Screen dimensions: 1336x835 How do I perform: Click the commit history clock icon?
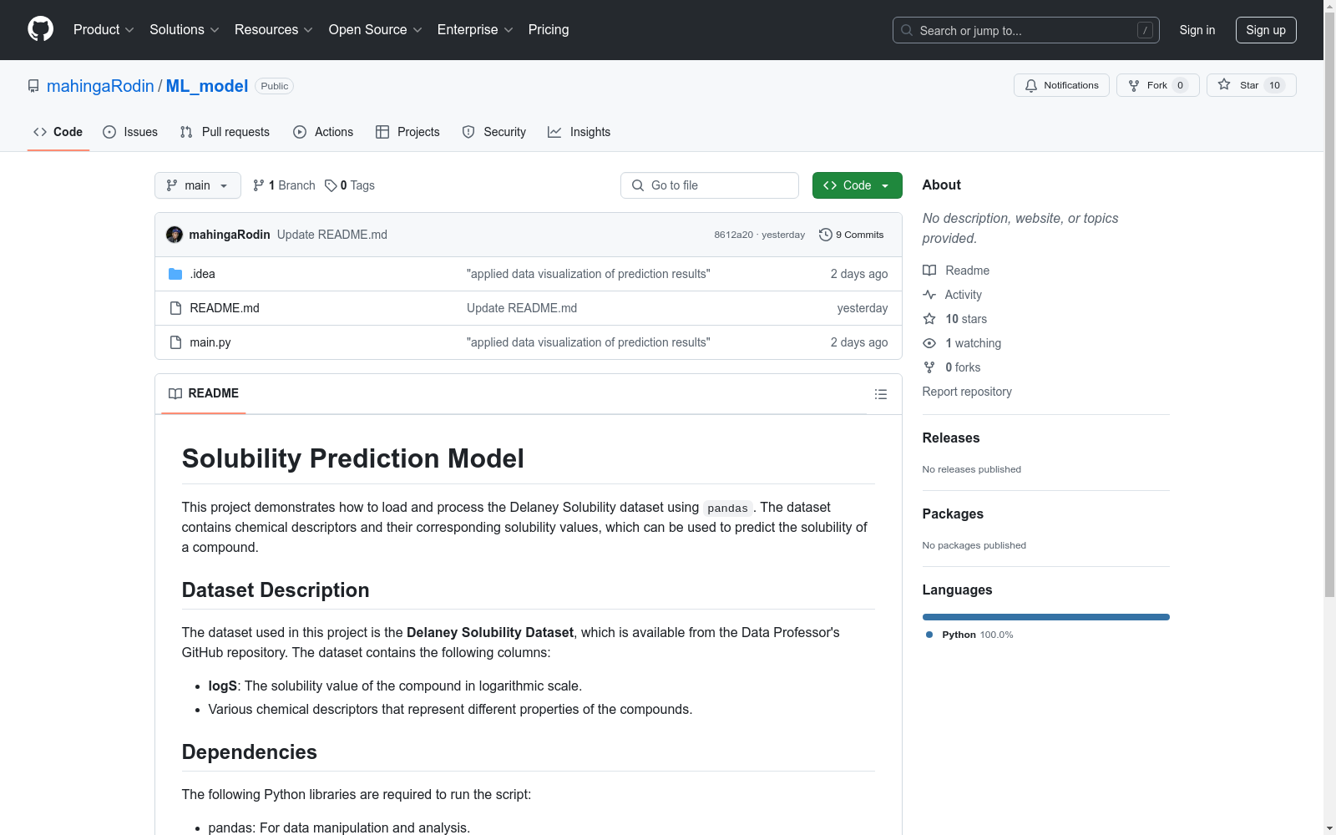[x=826, y=235]
